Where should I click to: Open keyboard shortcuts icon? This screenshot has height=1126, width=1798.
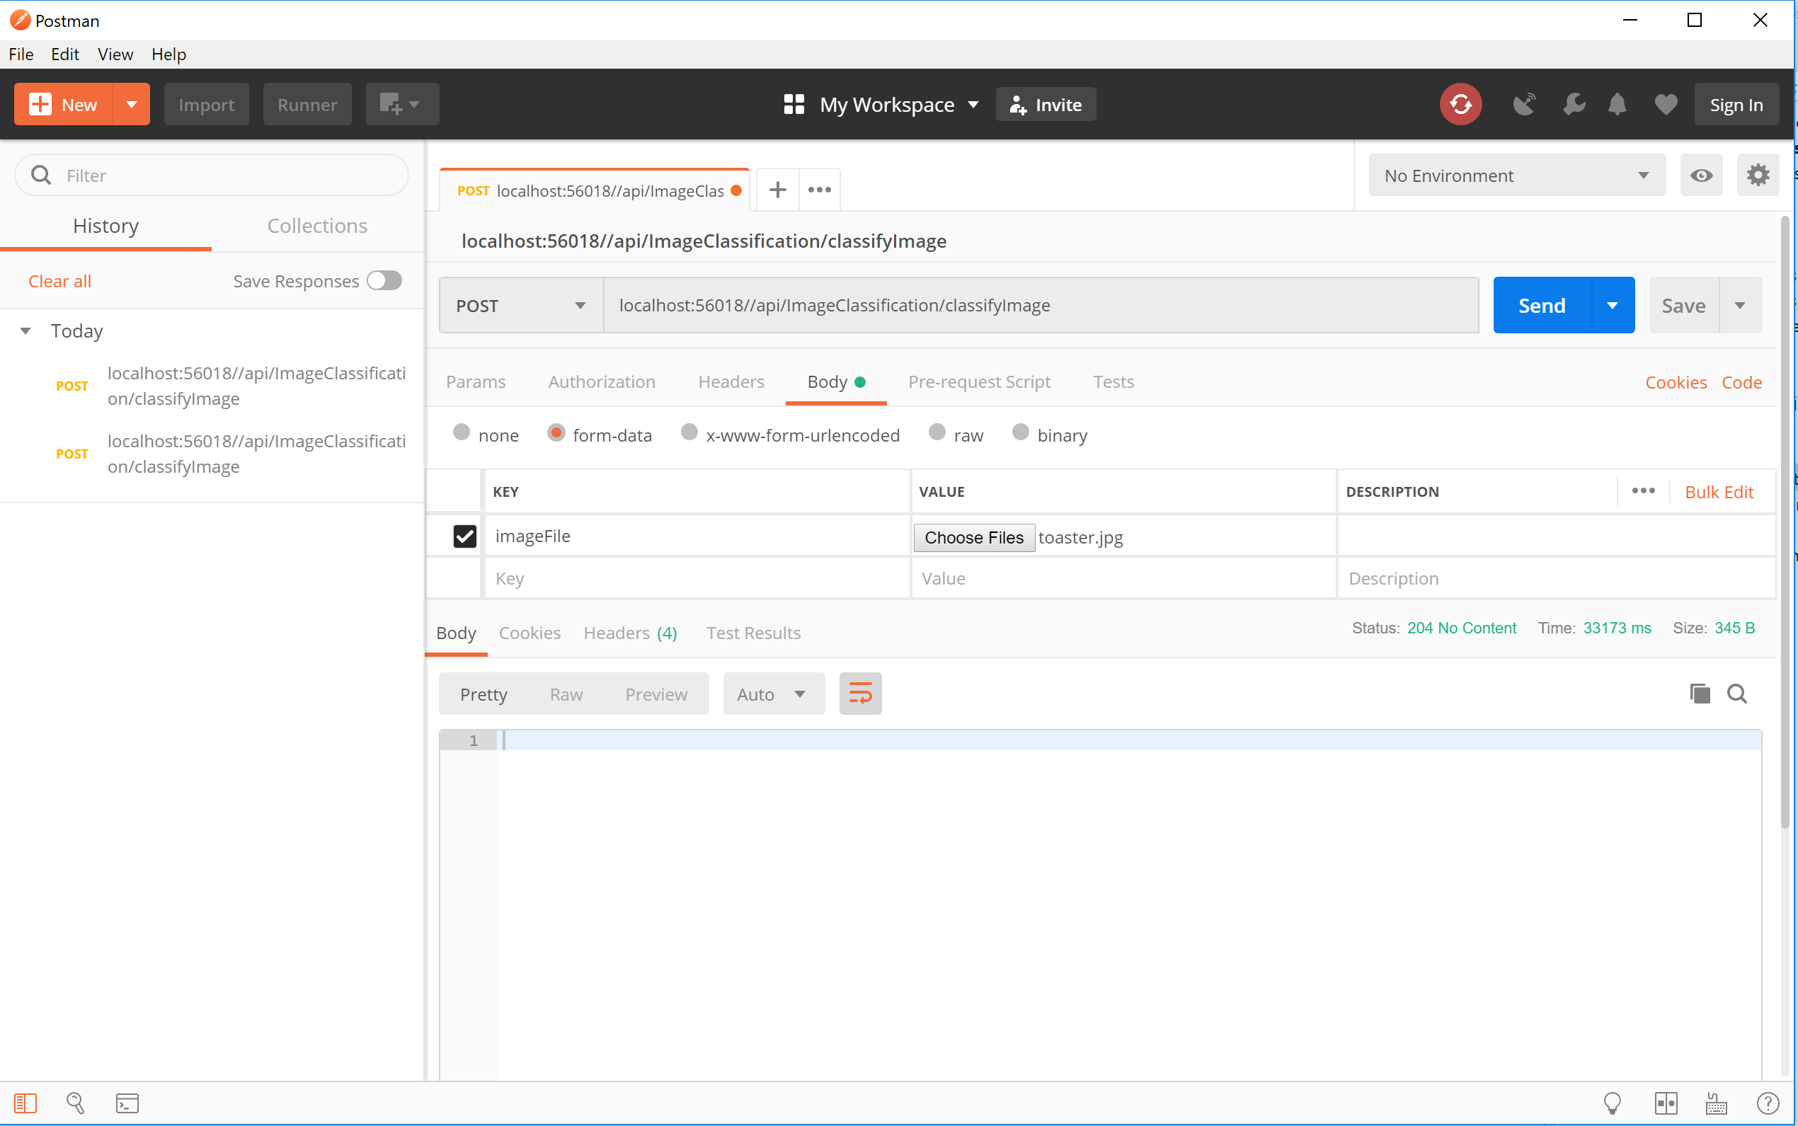coord(1716,1103)
